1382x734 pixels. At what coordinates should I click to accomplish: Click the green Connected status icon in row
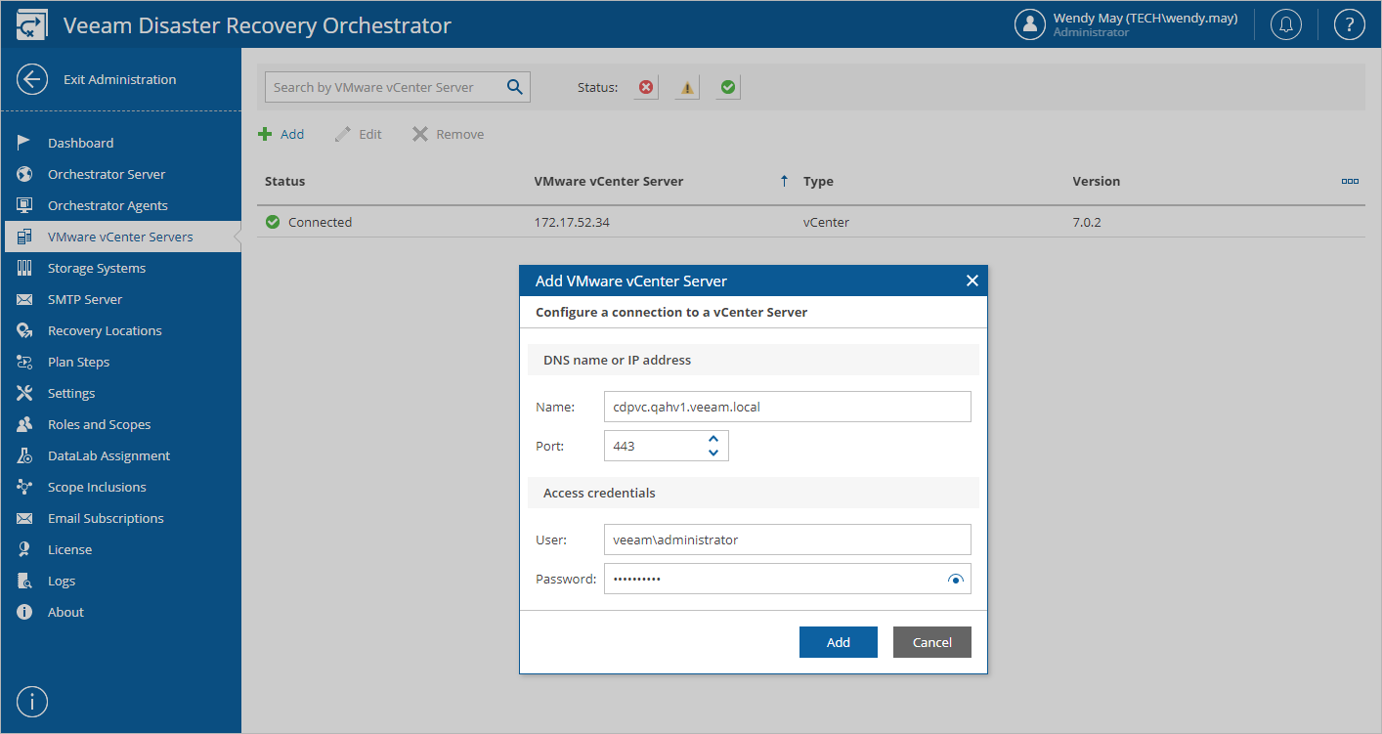coord(273,222)
